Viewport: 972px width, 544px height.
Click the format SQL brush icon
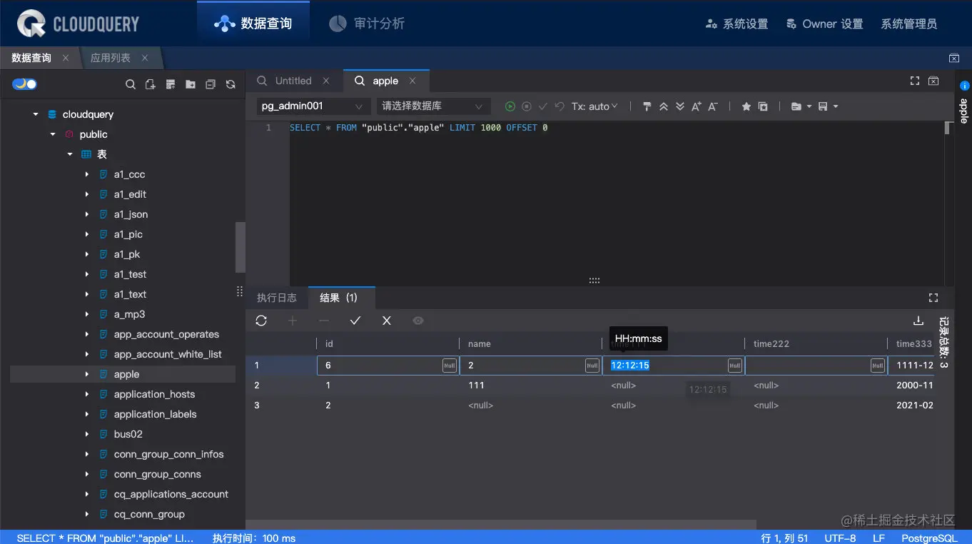(647, 106)
